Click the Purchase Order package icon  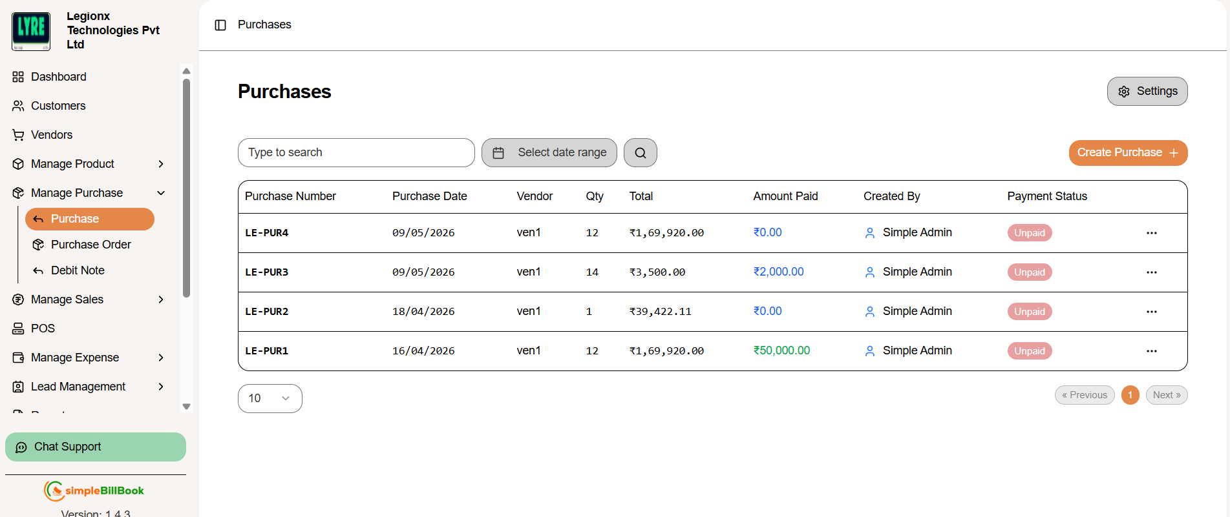coord(38,245)
